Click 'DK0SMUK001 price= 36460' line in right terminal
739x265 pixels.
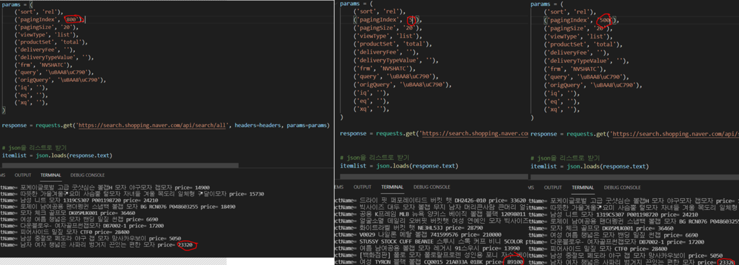click(601, 229)
